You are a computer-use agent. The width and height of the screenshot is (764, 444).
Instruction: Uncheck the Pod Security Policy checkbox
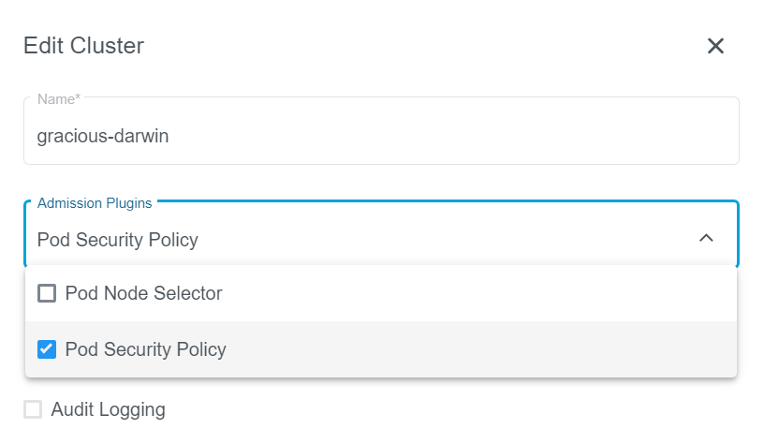point(47,349)
